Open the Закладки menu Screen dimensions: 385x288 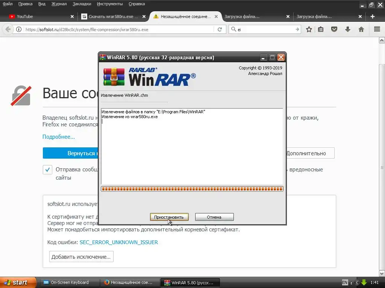click(82, 4)
